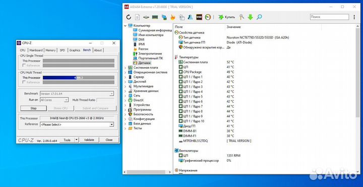The image size is (363, 187).
Task: Click the Validate button in CPU-Z
Action: [89, 140]
